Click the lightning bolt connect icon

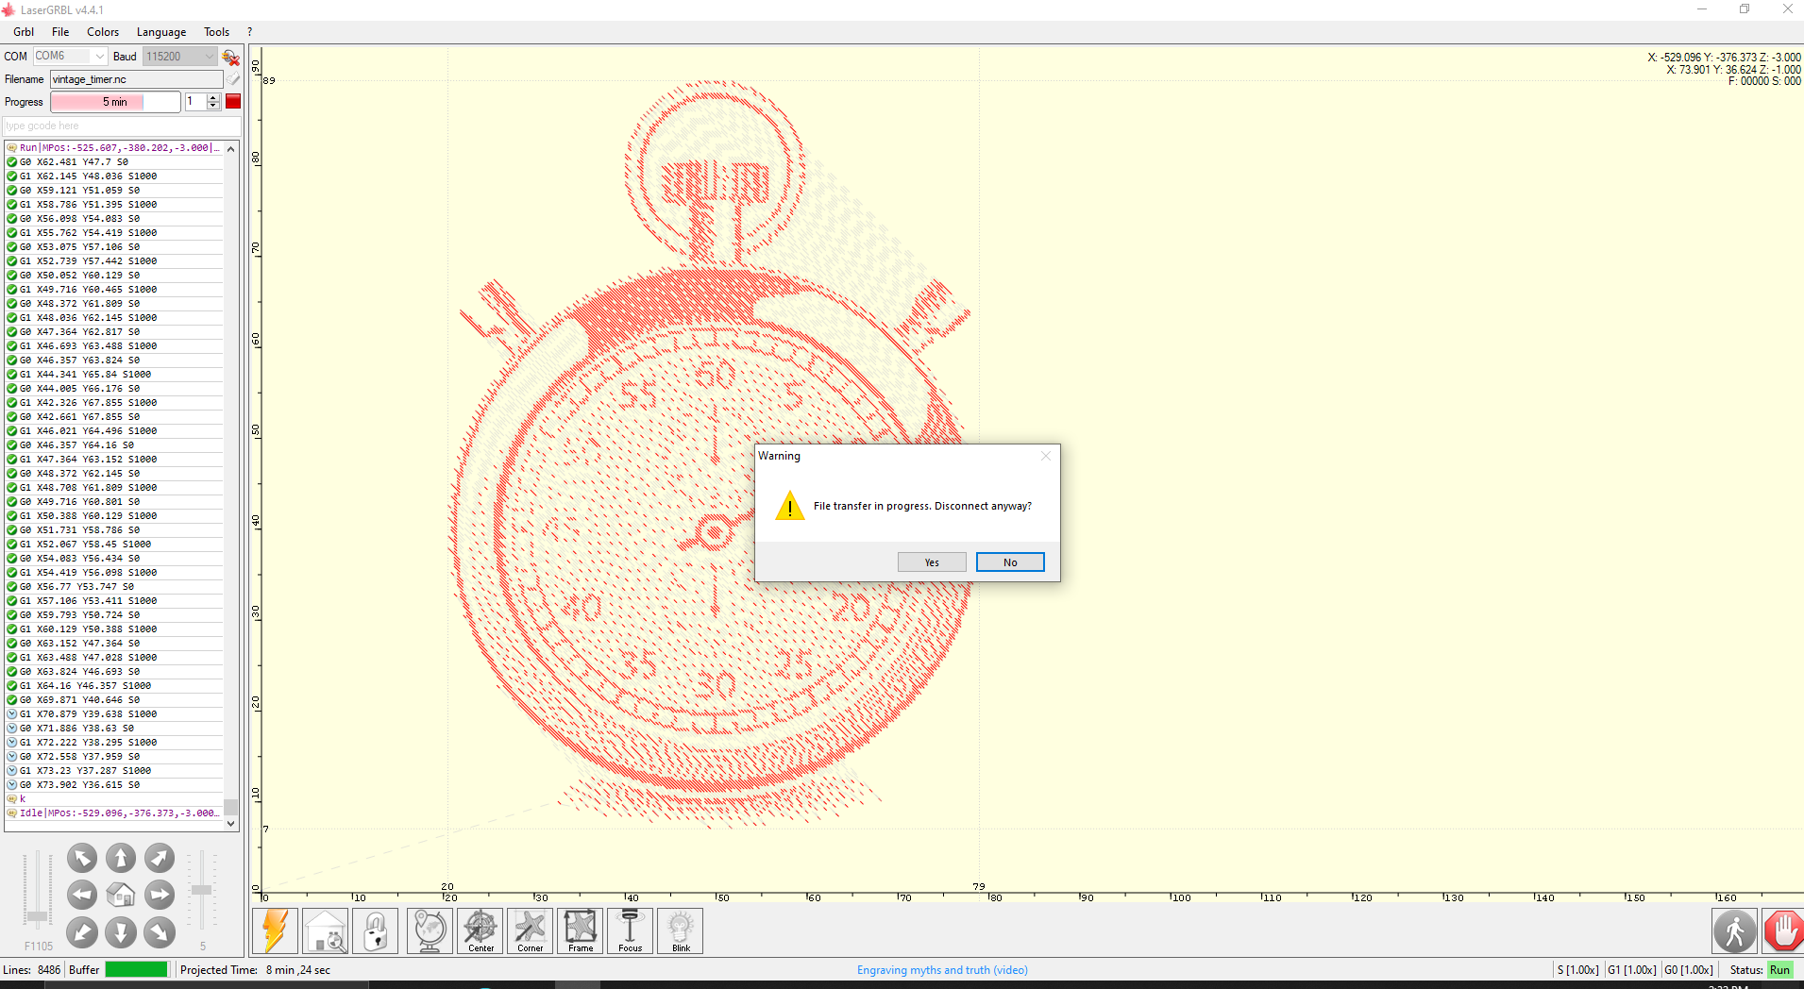(x=275, y=930)
